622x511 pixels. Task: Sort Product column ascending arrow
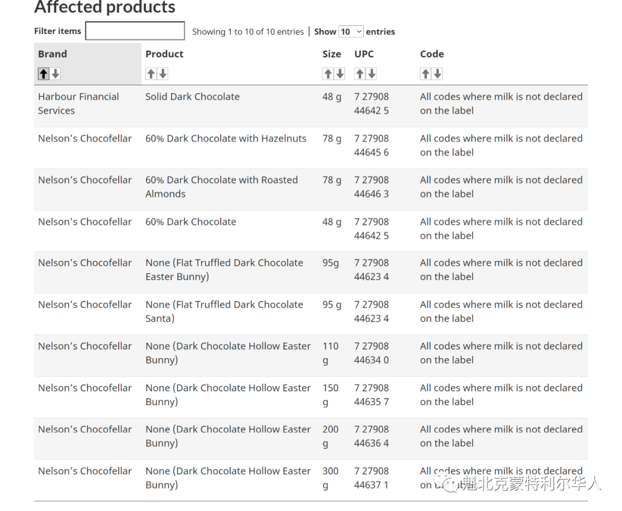pos(151,74)
